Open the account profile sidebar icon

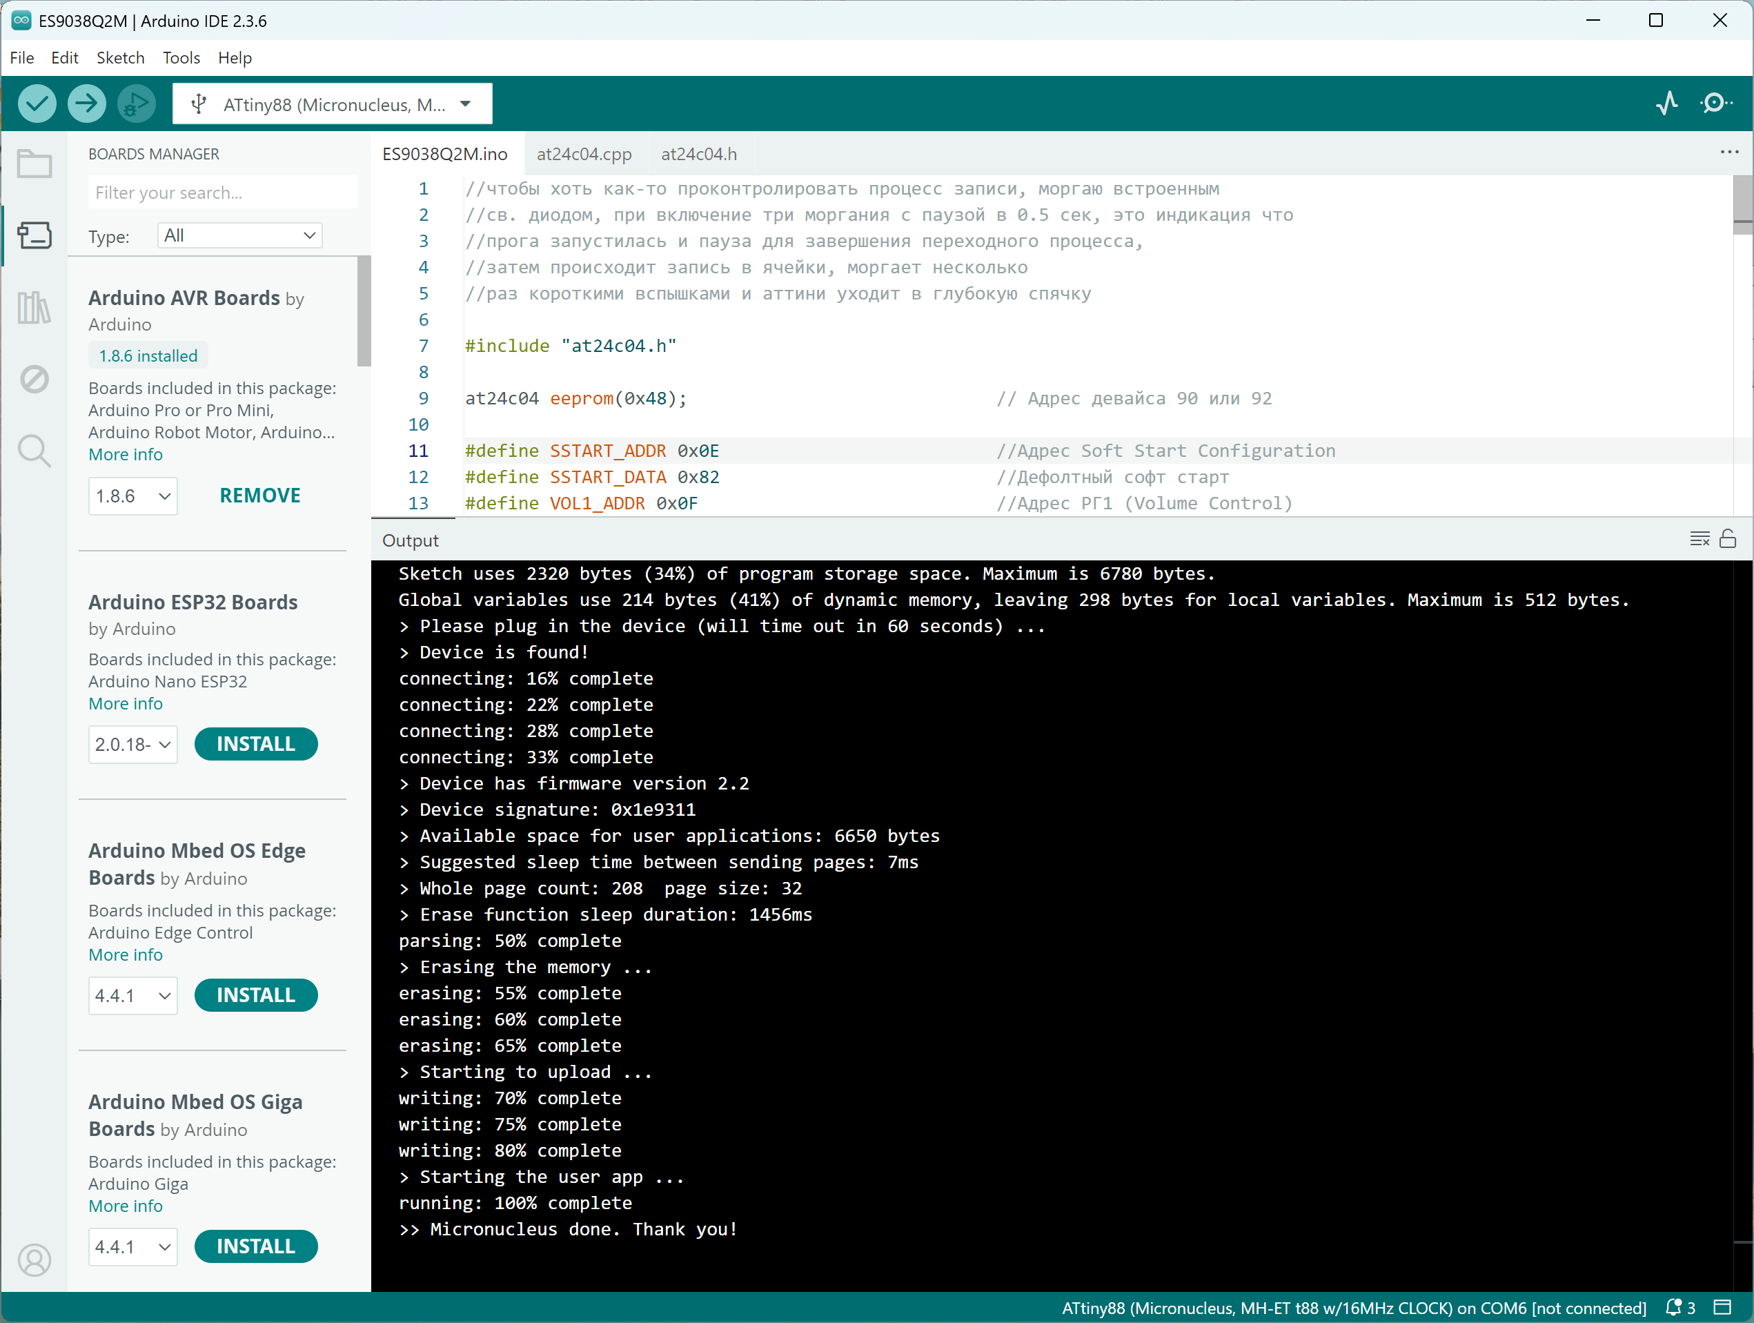click(x=34, y=1260)
